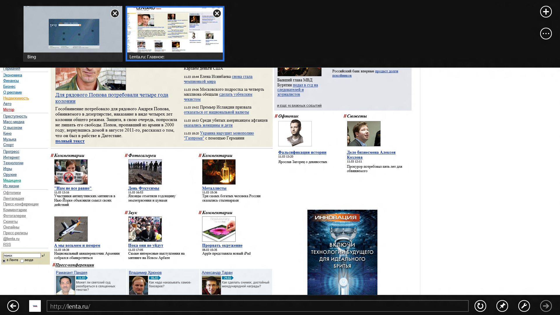Viewport: 560px width, 315px height.
Task: Select the 'в Ленте' radio button
Action: (4, 261)
